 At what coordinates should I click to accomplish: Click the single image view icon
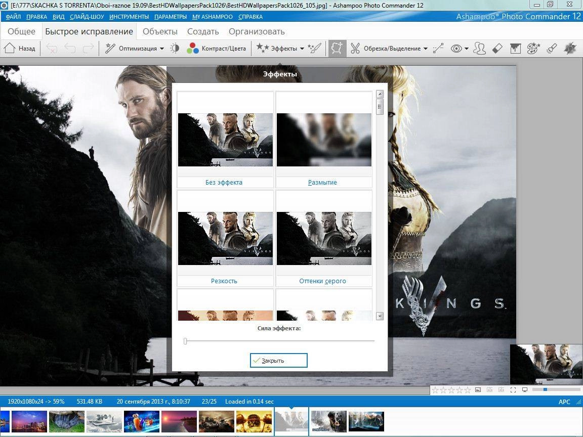click(x=478, y=390)
